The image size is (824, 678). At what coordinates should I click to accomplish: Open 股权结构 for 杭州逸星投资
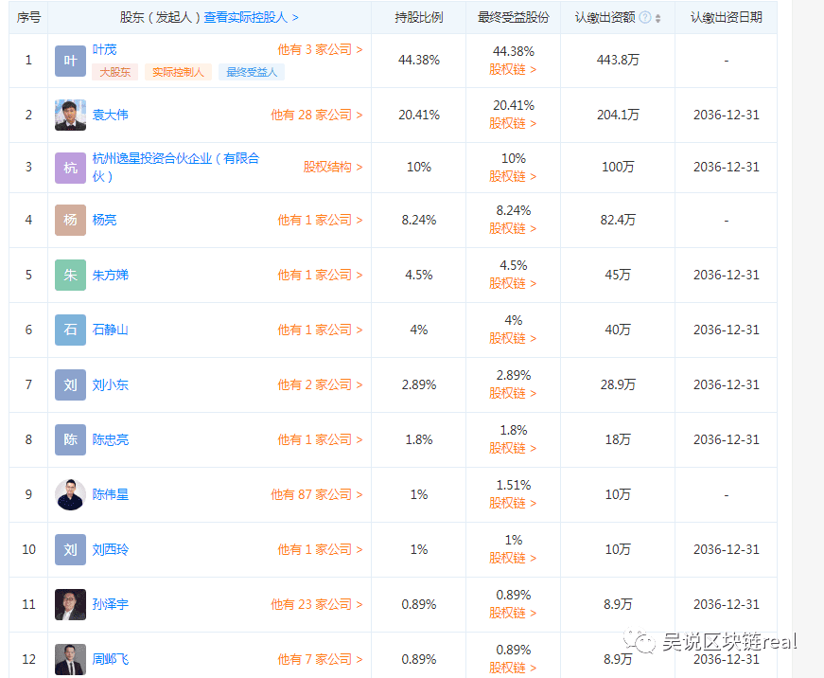(x=333, y=167)
